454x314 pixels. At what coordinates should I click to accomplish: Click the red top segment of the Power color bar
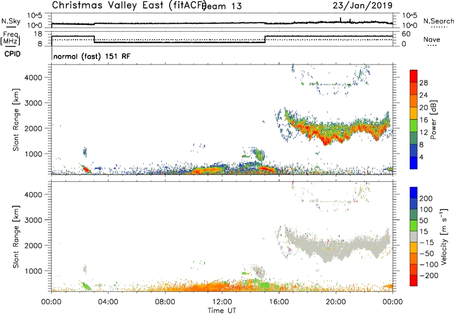pos(414,76)
